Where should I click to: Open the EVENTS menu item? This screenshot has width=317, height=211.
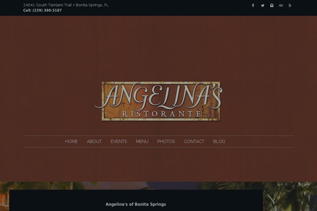coord(119,141)
